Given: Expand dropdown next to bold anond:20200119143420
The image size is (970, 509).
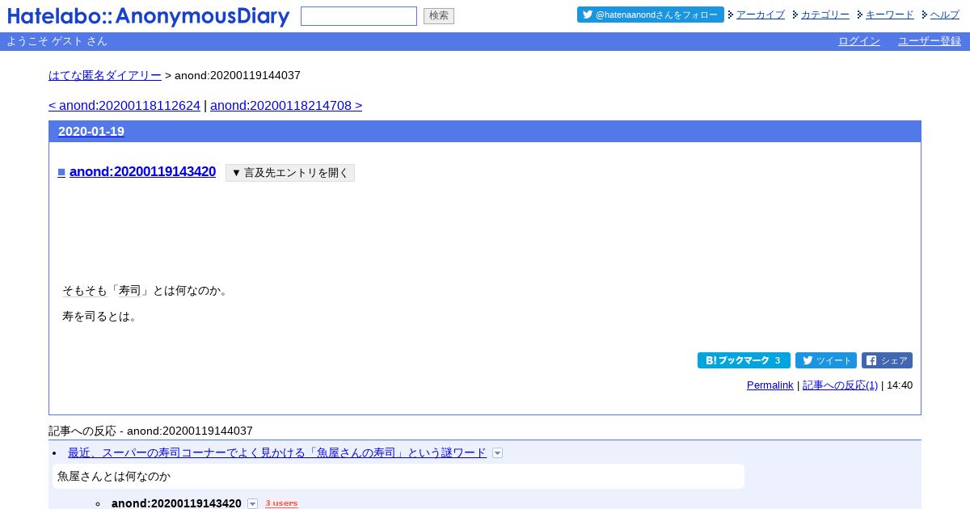Looking at the screenshot, I should point(252,504).
